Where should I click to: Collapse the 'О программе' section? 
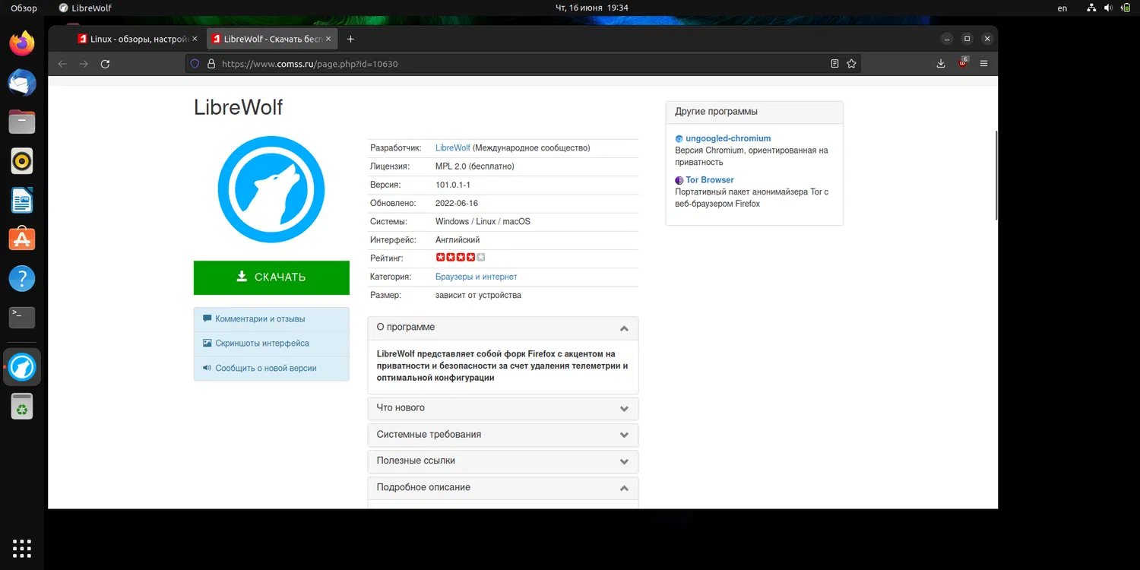(503, 328)
